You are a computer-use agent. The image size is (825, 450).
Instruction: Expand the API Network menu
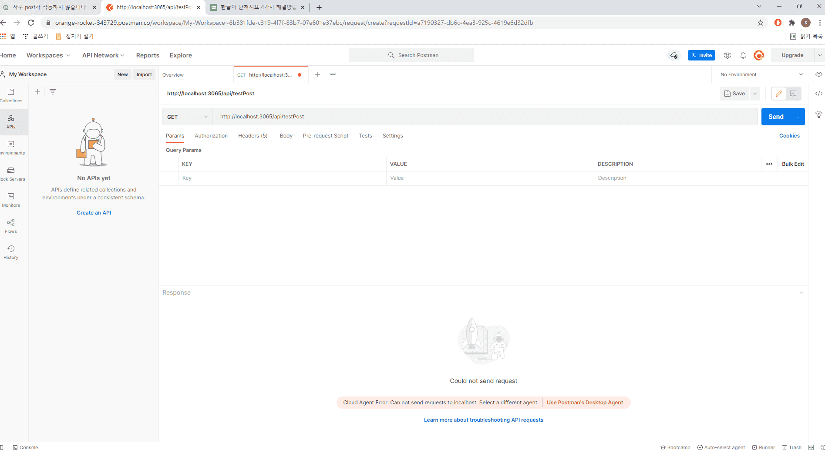pyautogui.click(x=103, y=55)
